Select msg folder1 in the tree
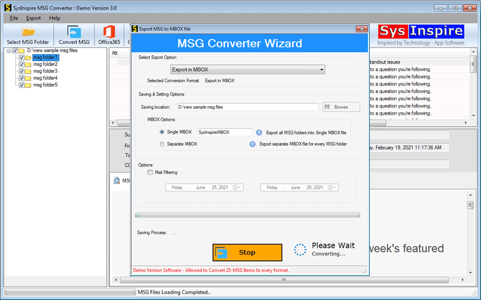This screenshot has width=481, height=300. pyautogui.click(x=46, y=57)
